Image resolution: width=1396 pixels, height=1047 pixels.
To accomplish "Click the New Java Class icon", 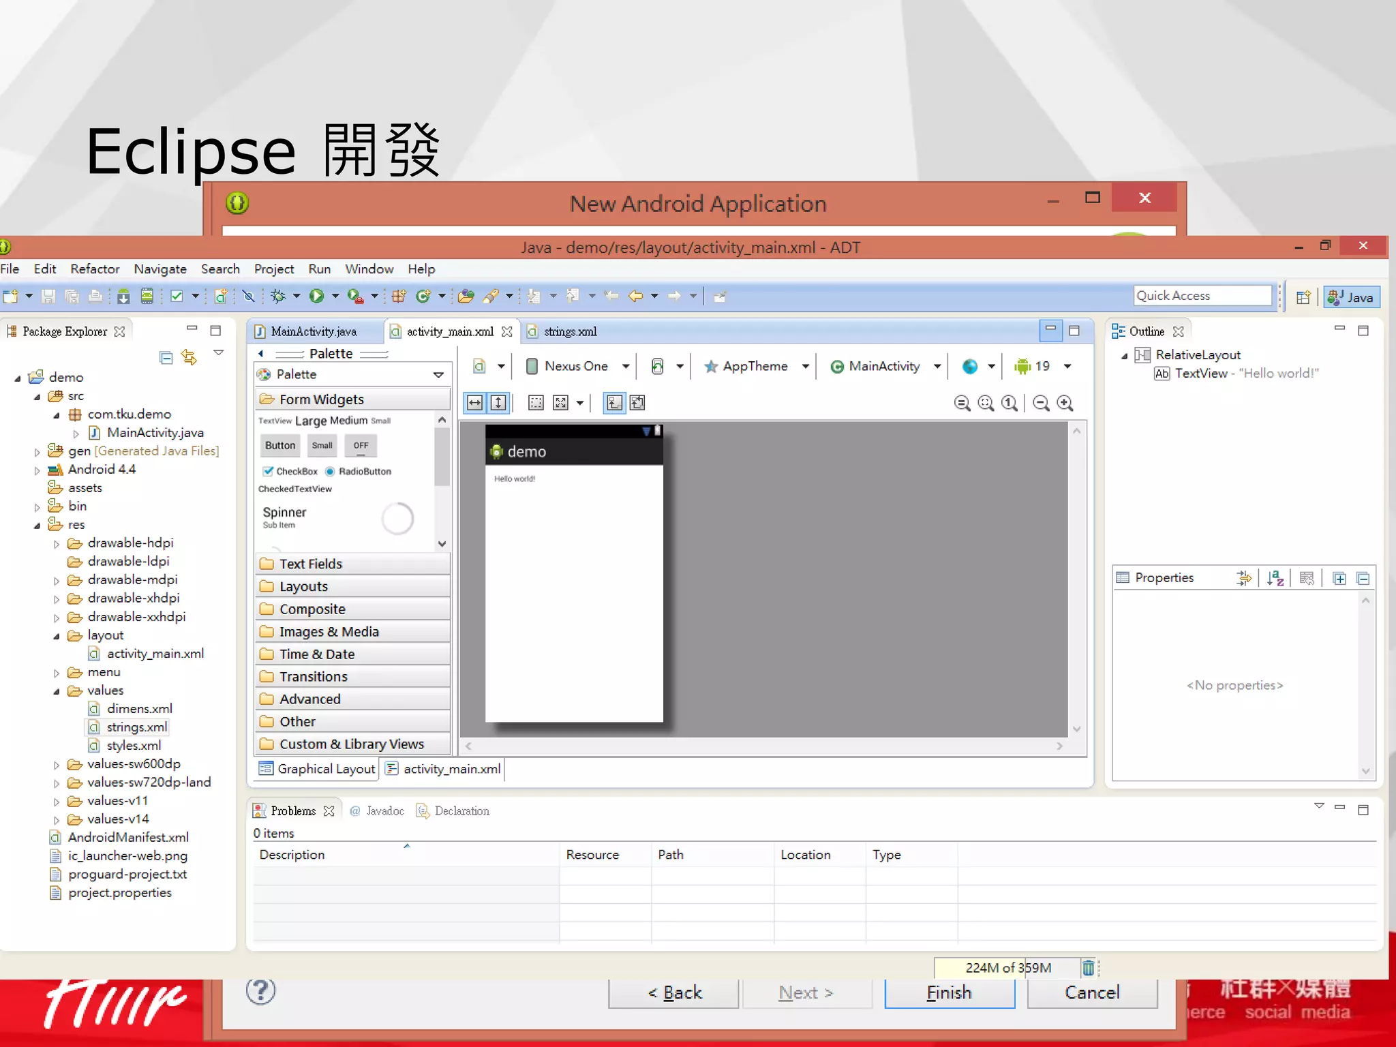I will tap(423, 296).
